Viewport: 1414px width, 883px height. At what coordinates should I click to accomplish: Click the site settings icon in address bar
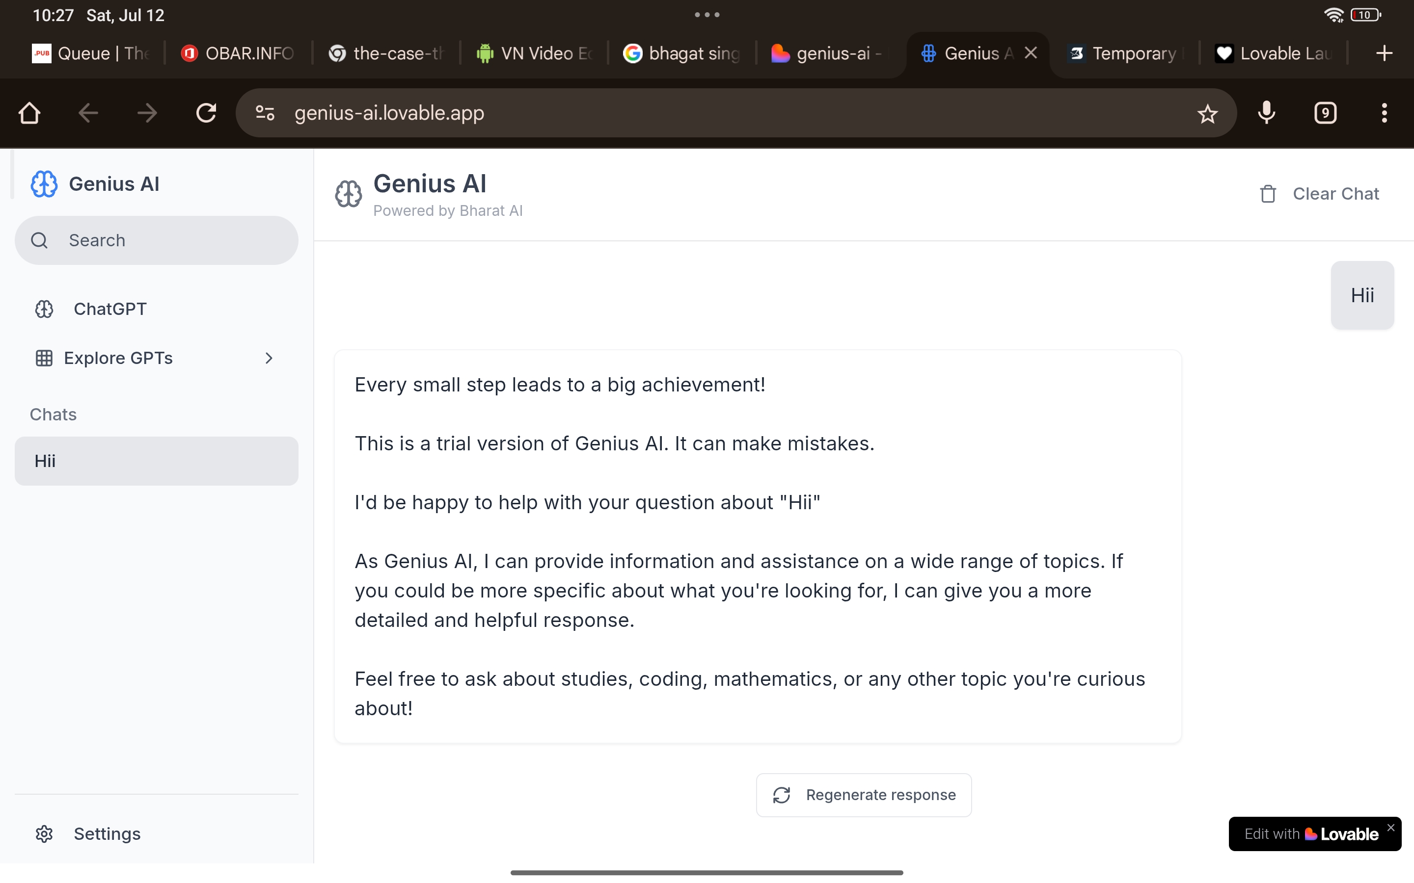tap(265, 113)
